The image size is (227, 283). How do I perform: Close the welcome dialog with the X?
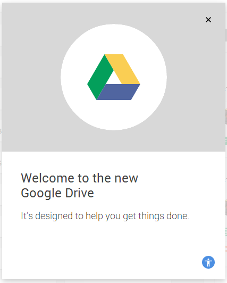tap(208, 20)
